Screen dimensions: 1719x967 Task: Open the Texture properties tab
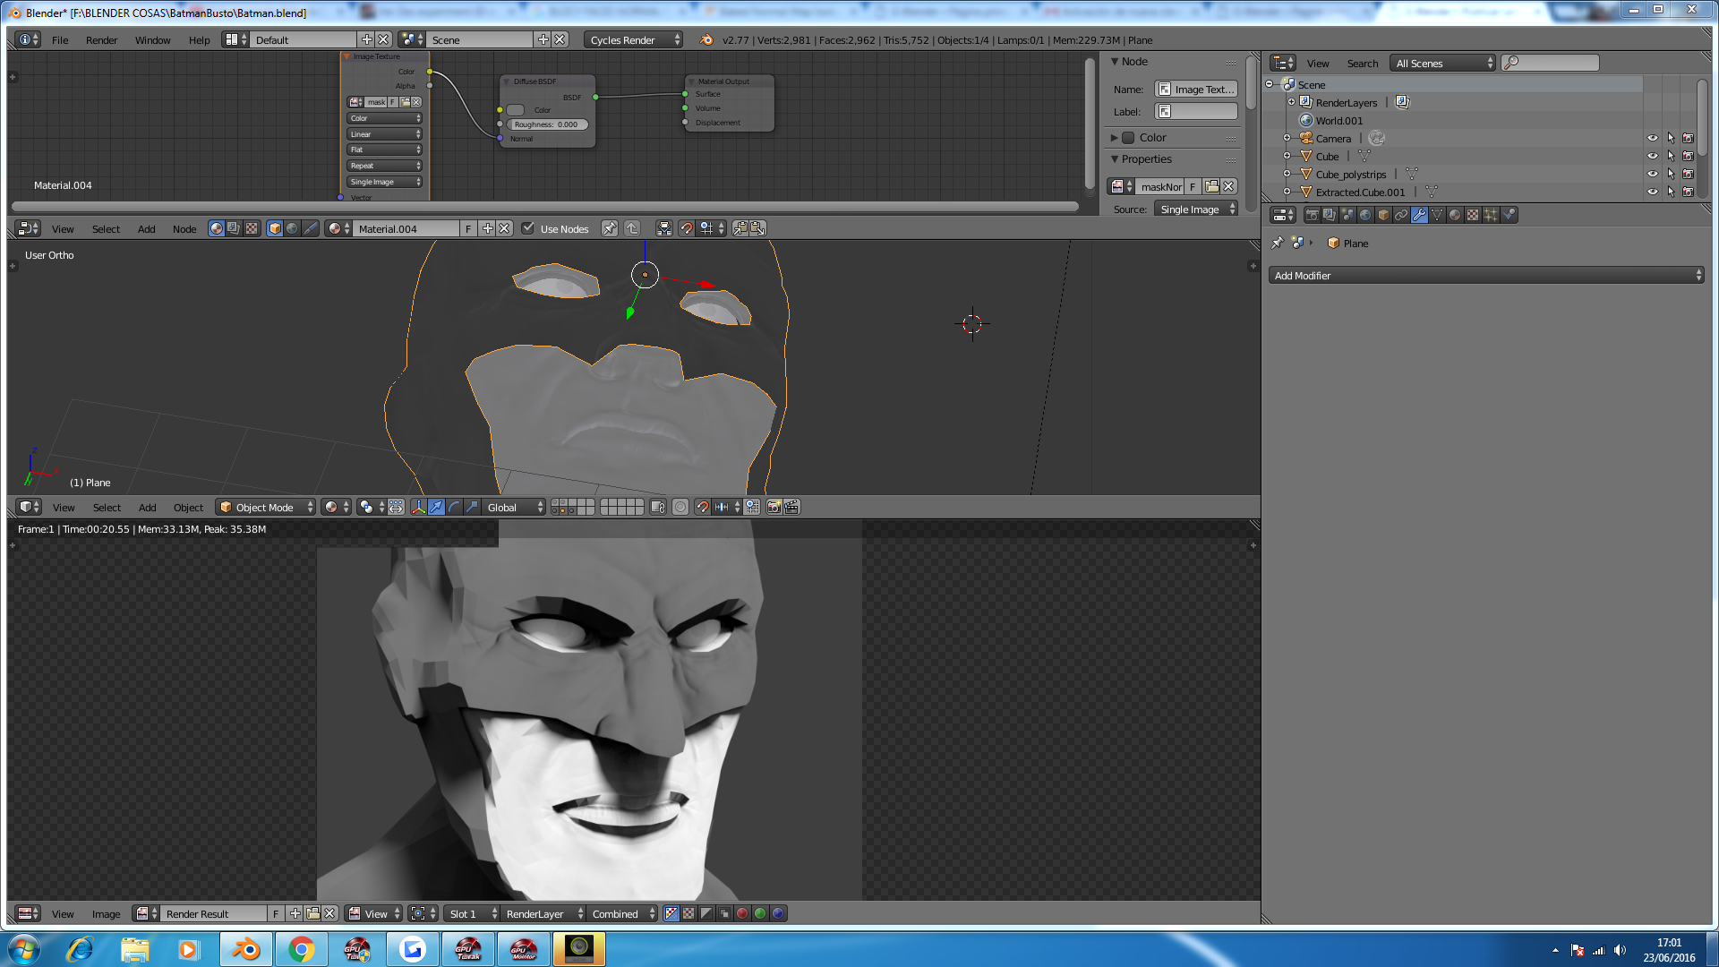pos(1473,215)
